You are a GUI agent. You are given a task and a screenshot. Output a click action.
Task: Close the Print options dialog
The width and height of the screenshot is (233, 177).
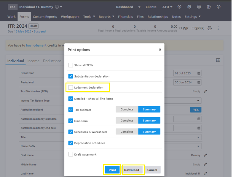160,50
